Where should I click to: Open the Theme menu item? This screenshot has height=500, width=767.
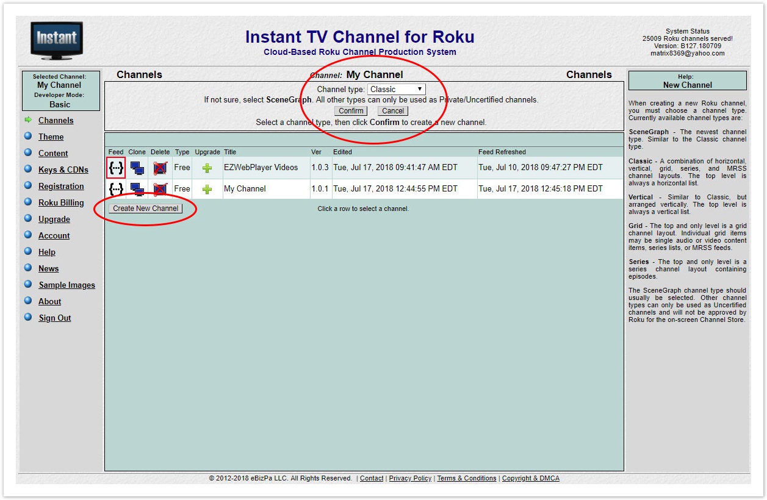point(51,137)
